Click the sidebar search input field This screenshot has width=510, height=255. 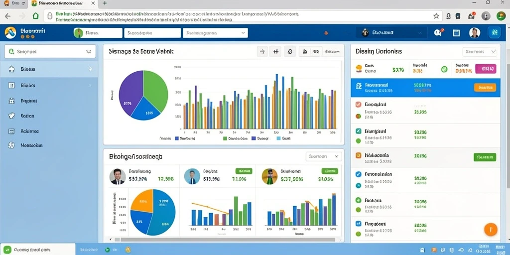(x=50, y=51)
